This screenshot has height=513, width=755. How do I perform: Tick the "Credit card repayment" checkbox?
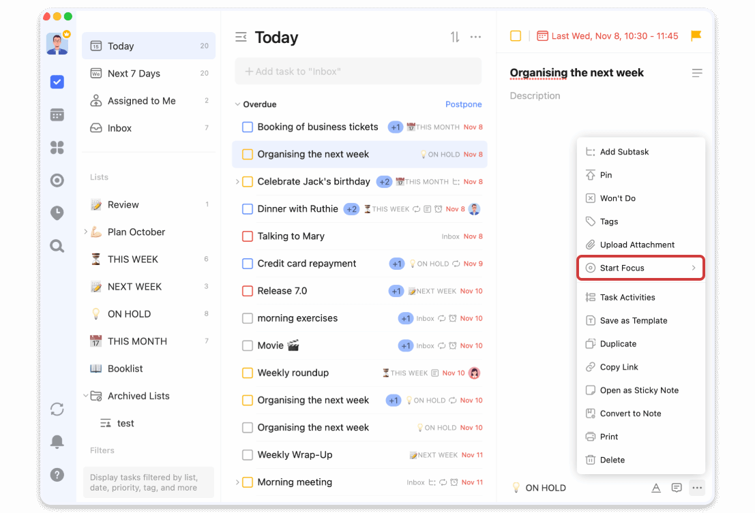click(x=248, y=263)
